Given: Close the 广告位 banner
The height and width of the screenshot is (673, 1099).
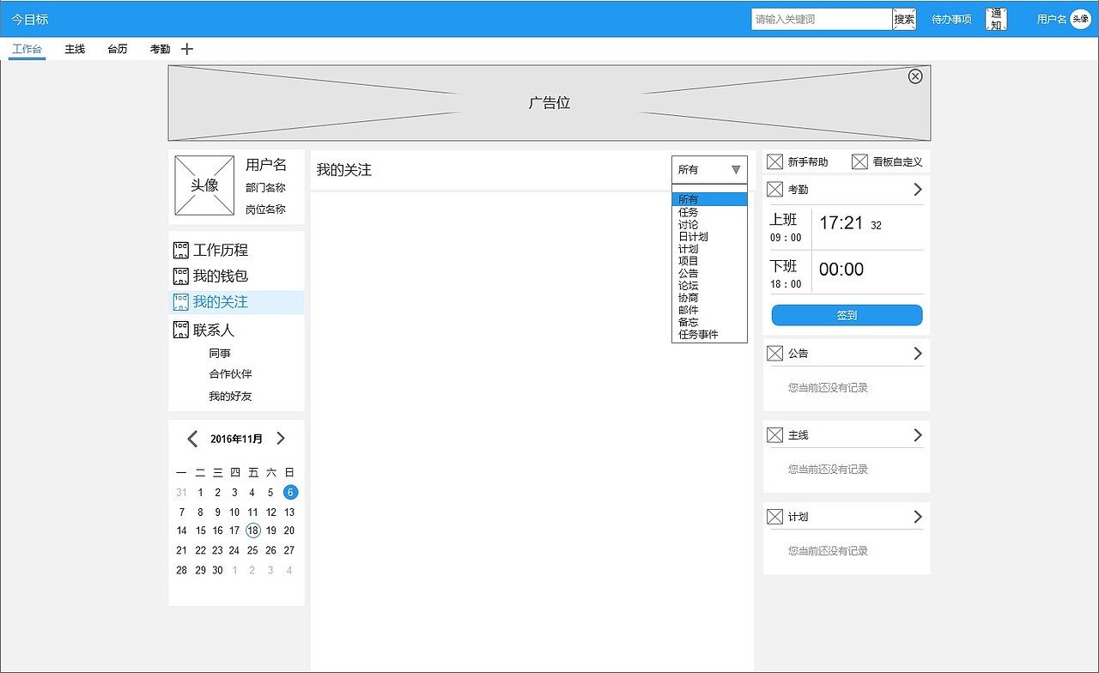Looking at the screenshot, I should (915, 76).
